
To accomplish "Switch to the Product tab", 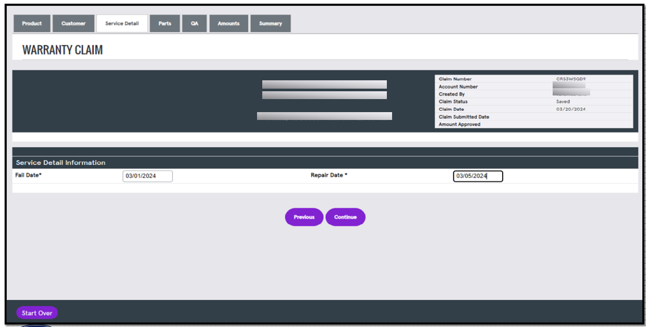I will click(x=31, y=23).
